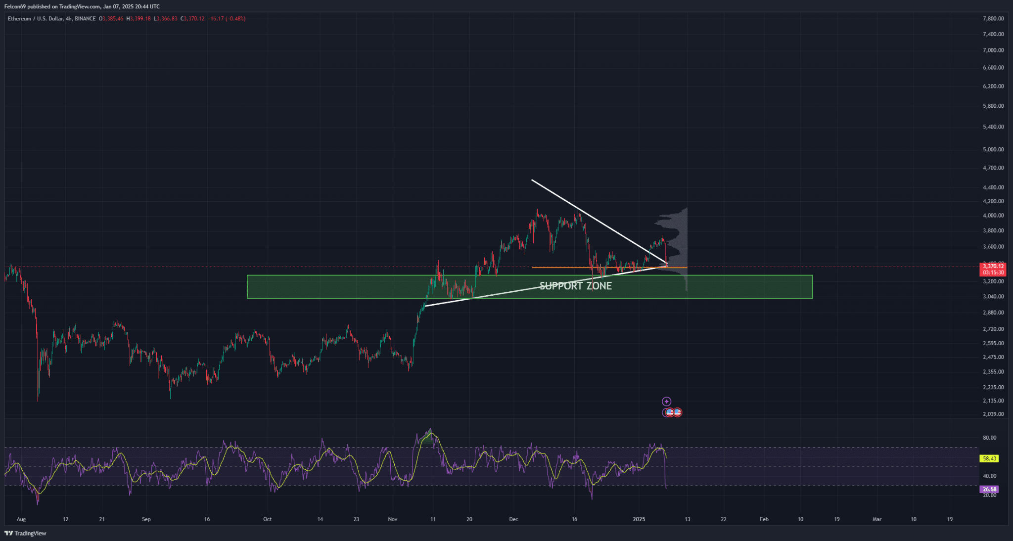Screen dimensions: 1013x541
Task: Click the 13 date label on time axis
Action: 688,519
